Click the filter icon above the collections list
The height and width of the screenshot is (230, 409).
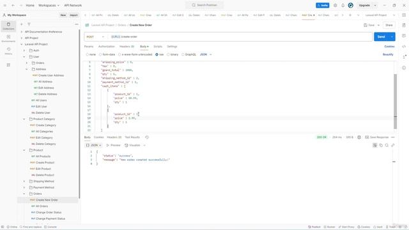coord(29,24)
